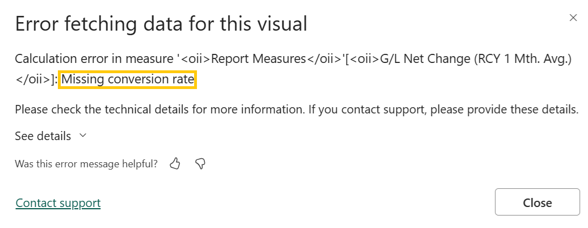
Task: Open the Contact support link
Action: point(58,203)
